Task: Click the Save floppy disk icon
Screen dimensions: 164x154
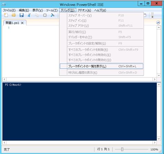Action: point(21,15)
